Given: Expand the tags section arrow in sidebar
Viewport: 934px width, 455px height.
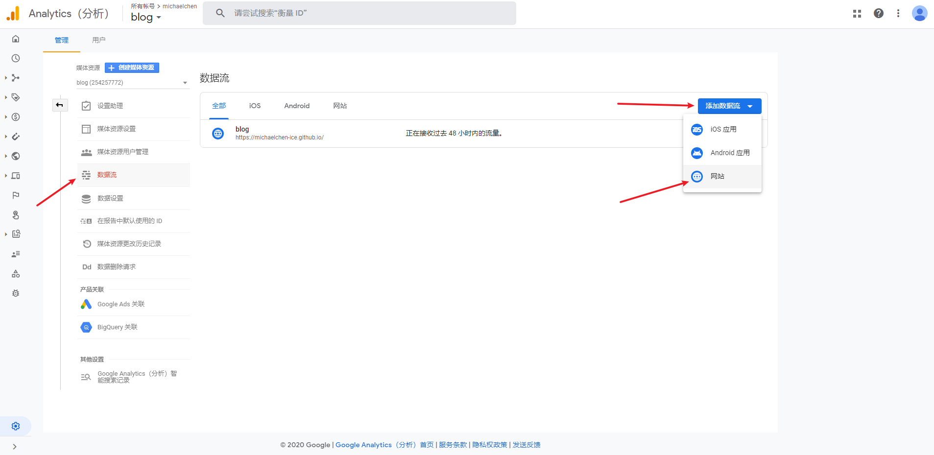Looking at the screenshot, I should pos(6,97).
